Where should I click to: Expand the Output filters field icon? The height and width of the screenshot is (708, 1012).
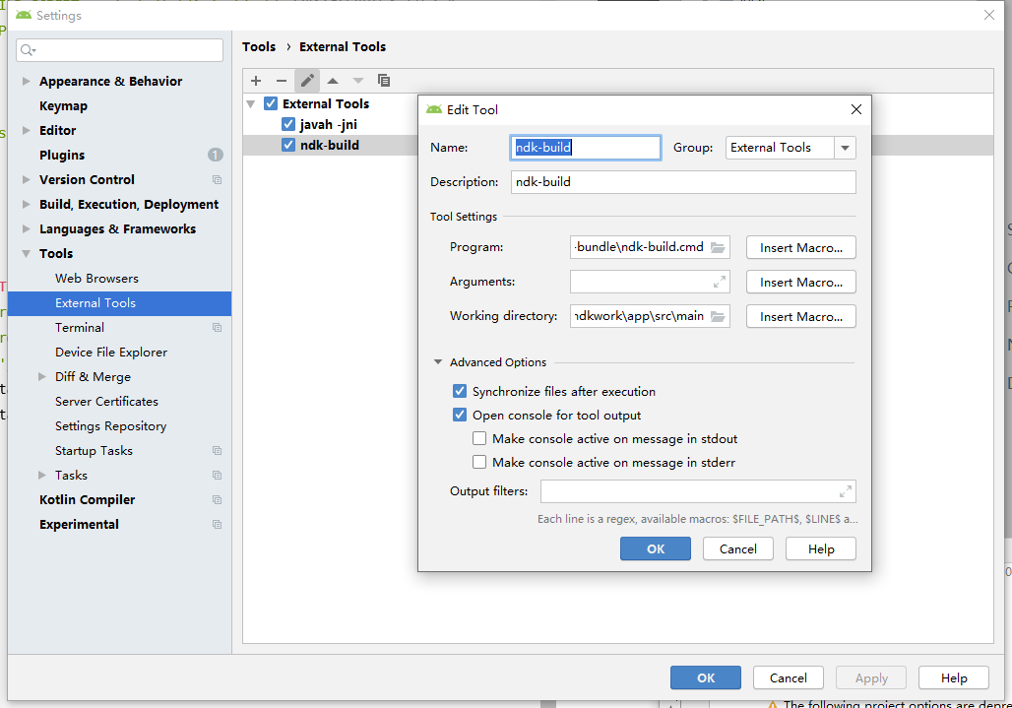pyautogui.click(x=846, y=491)
